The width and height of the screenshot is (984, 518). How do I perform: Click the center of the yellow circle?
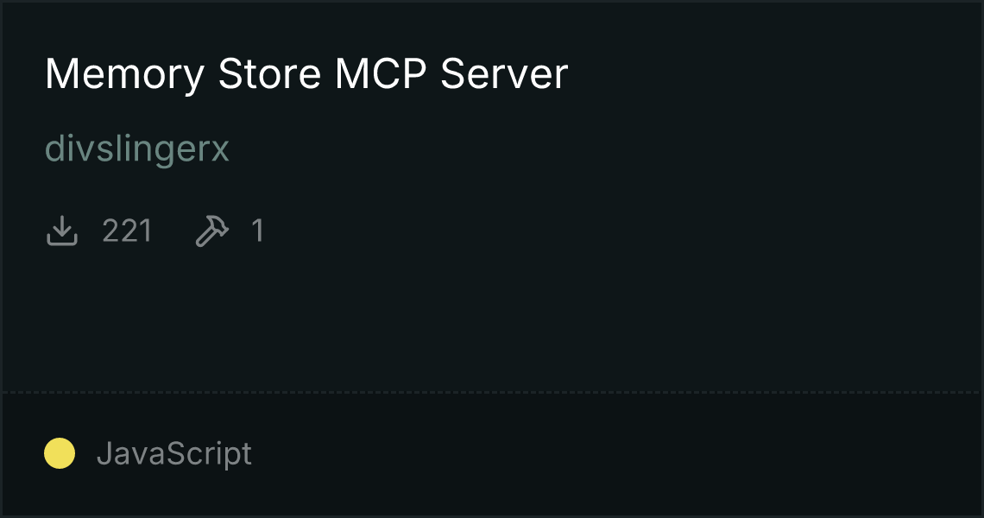(x=60, y=453)
